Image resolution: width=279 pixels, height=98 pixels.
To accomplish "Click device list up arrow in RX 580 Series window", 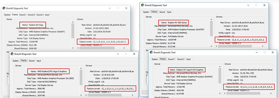I will point(211,20).
